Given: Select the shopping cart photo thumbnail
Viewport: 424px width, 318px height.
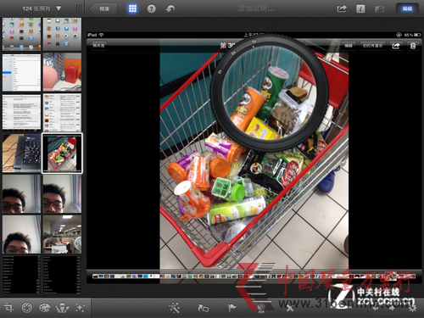Looking at the screenshot, I should (x=62, y=153).
